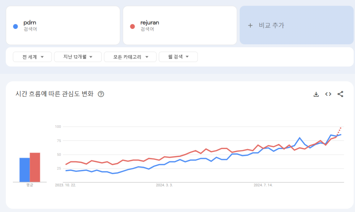Screen dimensions: 355x212
Task: Expand the 지난 12개월 time range dropdown
Action: point(78,57)
